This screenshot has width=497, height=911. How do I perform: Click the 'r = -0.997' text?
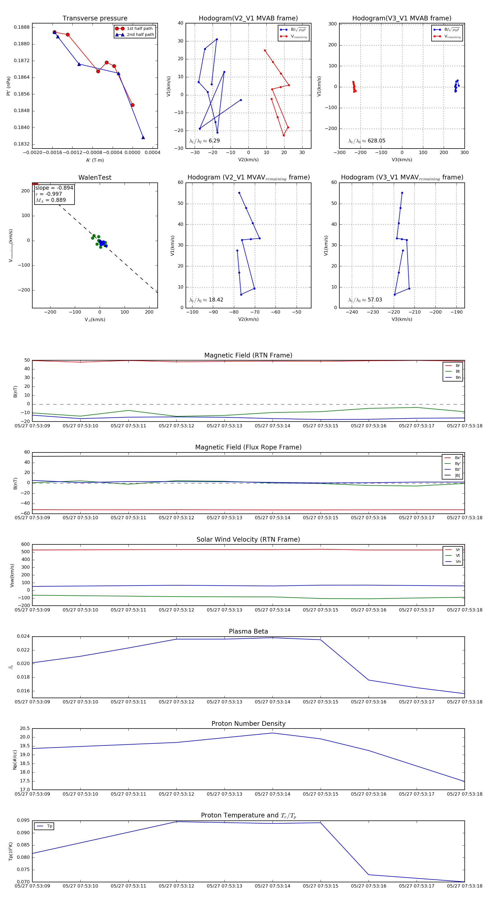tap(49, 194)
